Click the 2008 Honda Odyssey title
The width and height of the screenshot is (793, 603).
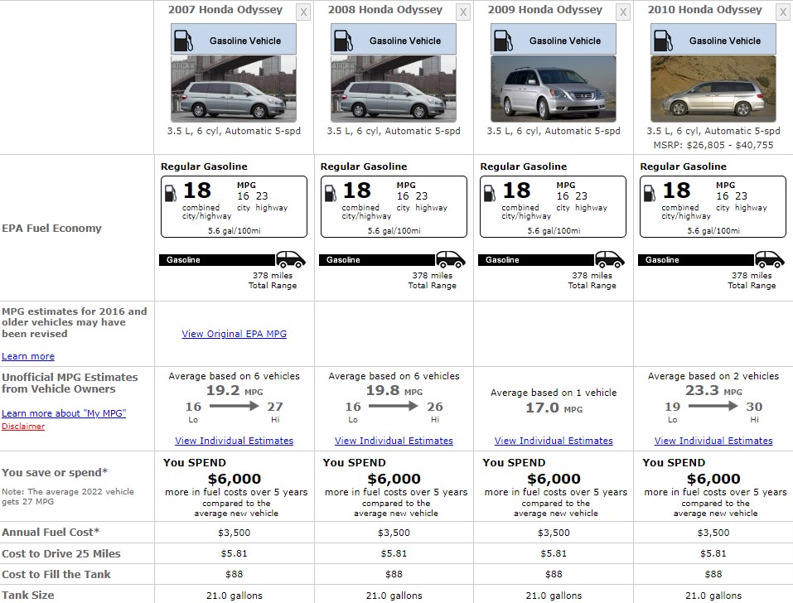(385, 10)
